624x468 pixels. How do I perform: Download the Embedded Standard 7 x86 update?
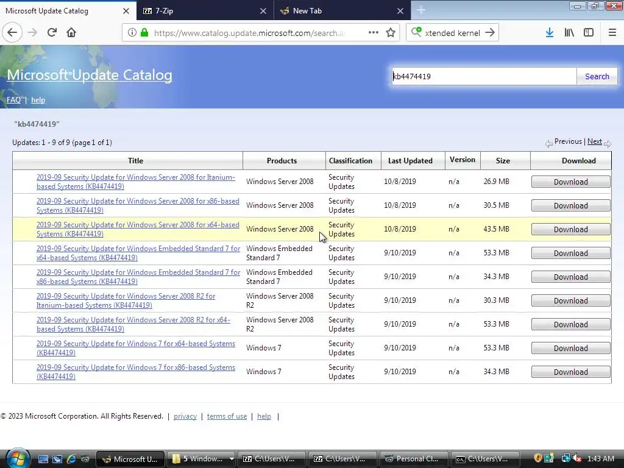570,277
